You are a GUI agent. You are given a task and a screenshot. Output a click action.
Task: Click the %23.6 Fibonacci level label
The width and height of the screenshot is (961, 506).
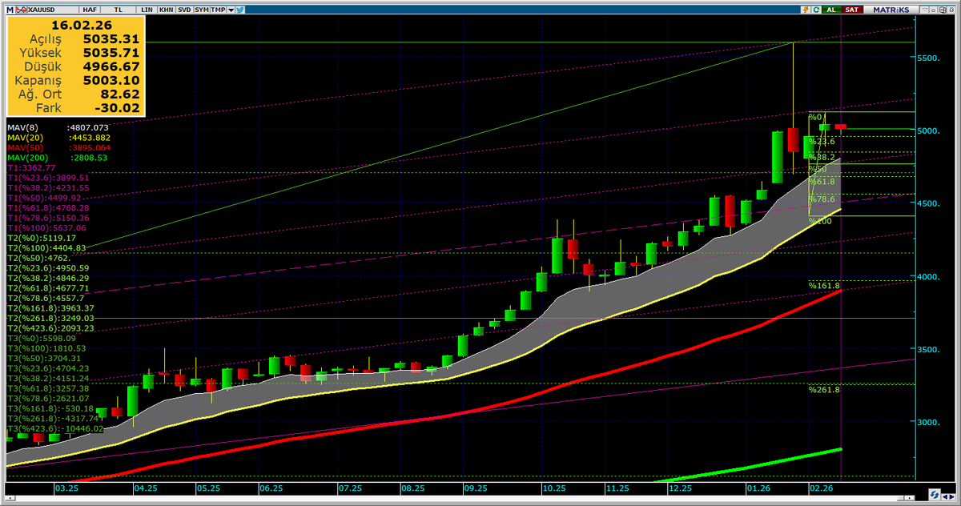(x=822, y=142)
